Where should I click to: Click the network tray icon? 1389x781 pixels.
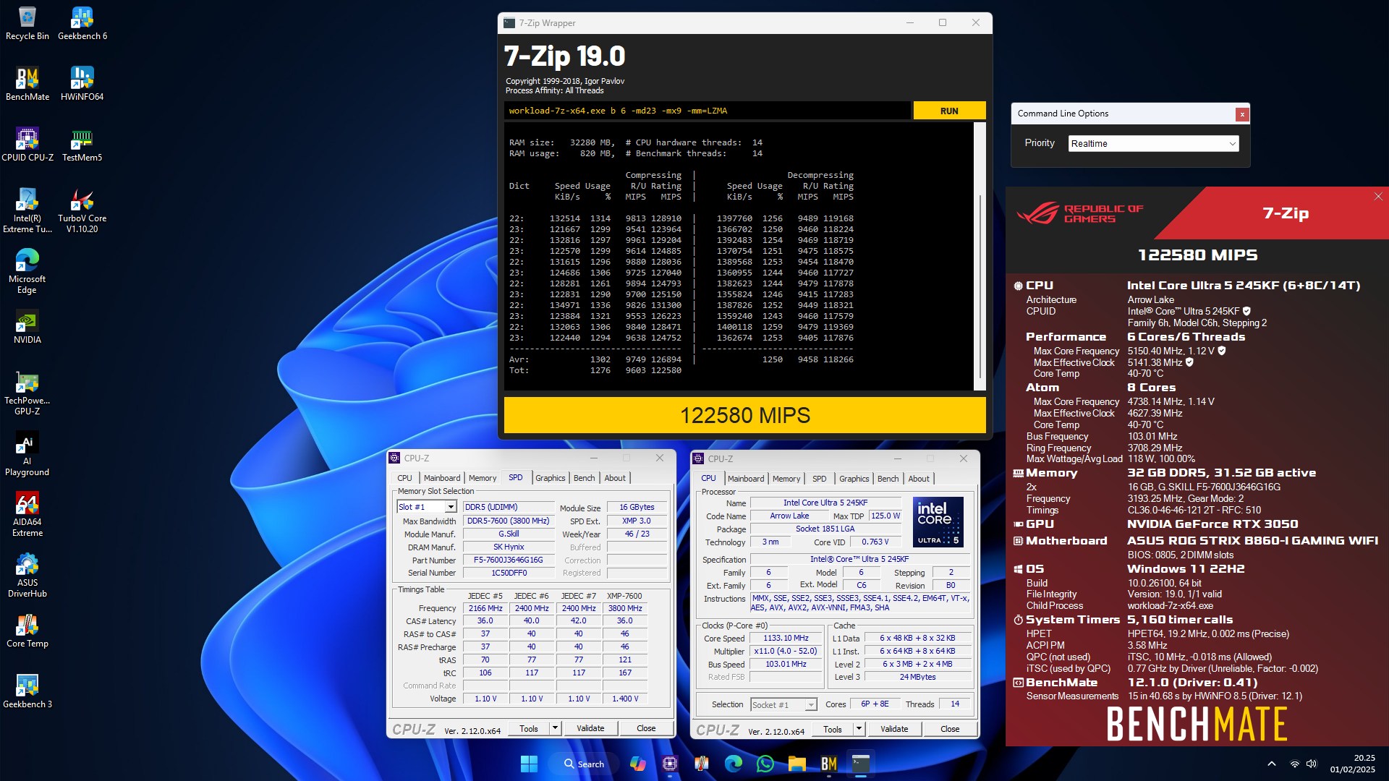tap(1294, 764)
